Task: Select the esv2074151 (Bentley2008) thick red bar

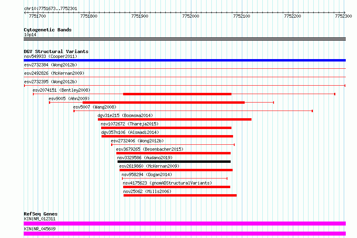Action: coord(177,94)
